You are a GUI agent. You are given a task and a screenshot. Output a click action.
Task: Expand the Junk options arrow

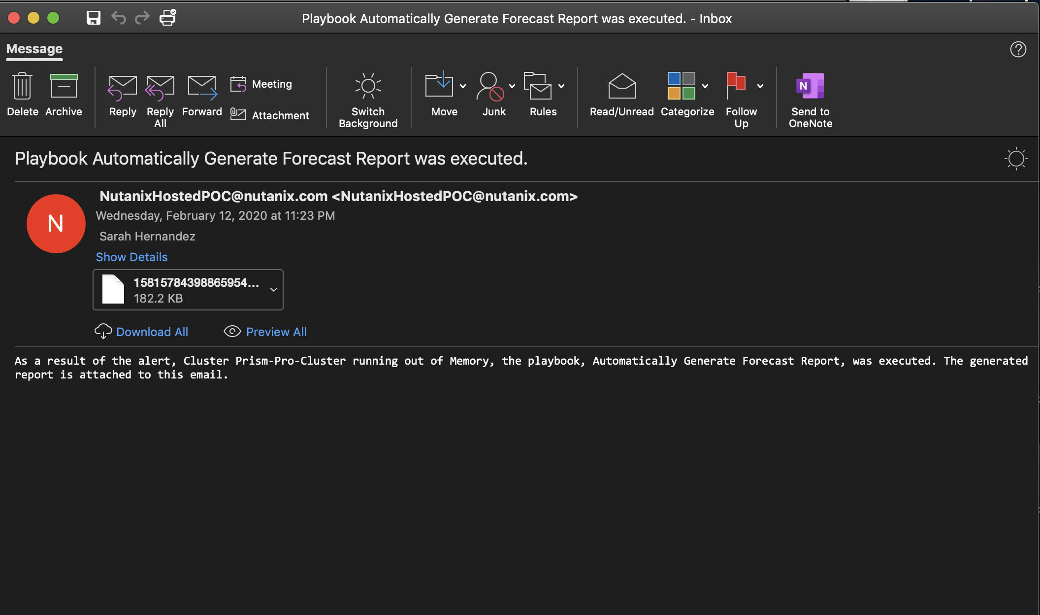pos(512,86)
